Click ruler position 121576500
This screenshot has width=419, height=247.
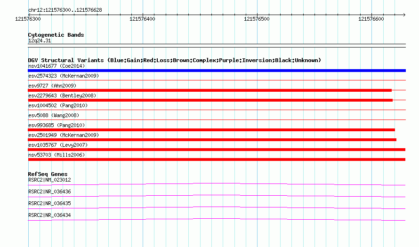coord(257,19)
